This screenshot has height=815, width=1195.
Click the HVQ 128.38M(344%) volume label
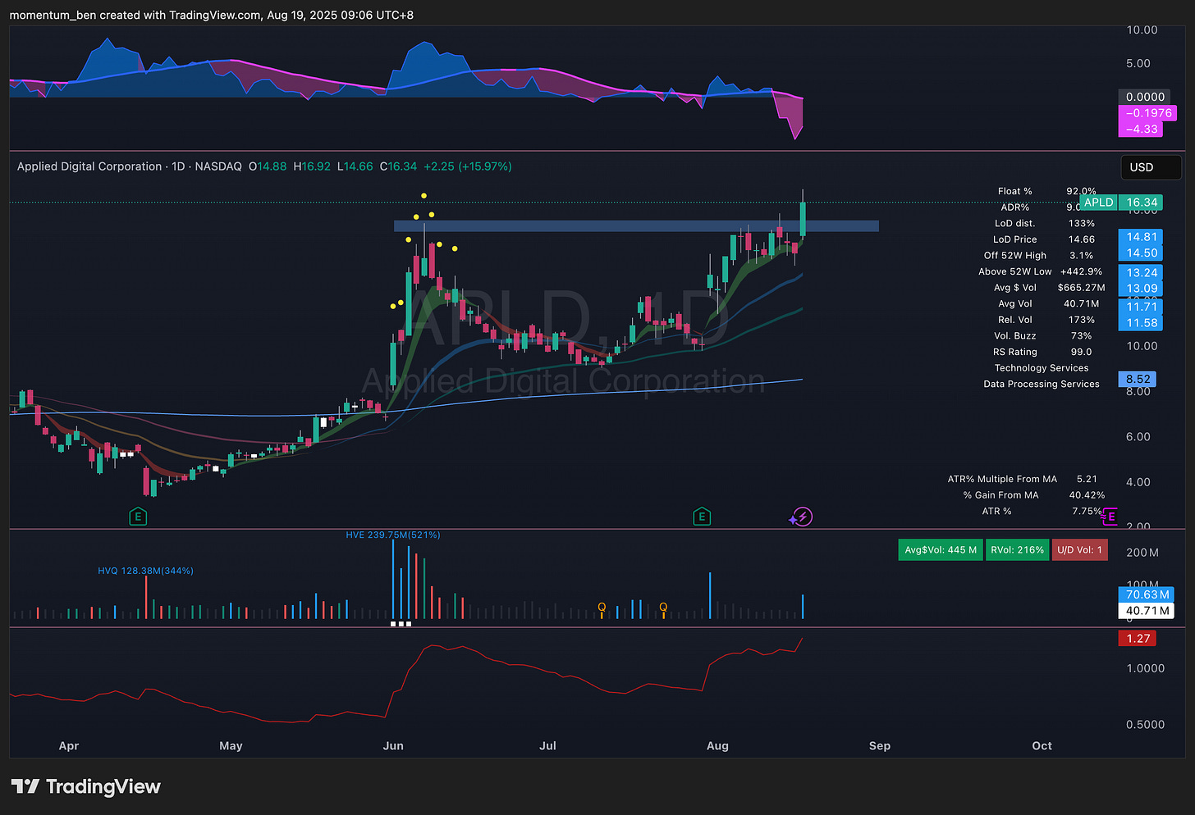click(x=145, y=571)
